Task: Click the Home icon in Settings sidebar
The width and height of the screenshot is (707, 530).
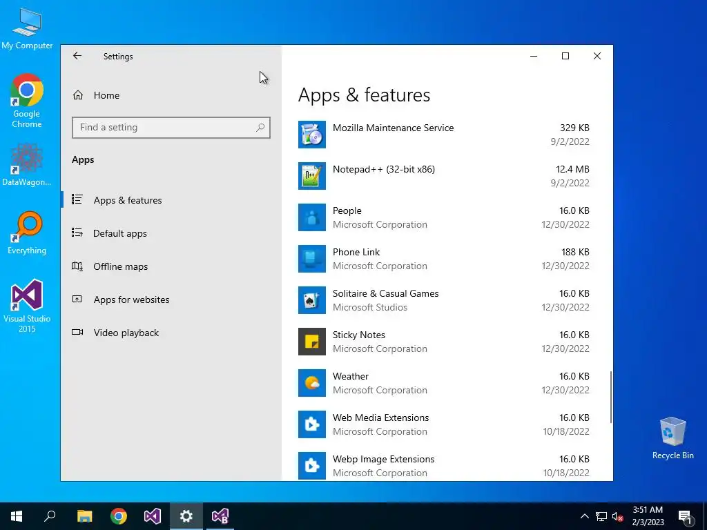Action: click(x=77, y=95)
